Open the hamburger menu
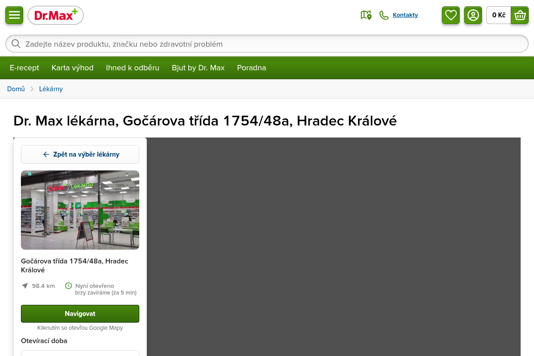 point(14,15)
